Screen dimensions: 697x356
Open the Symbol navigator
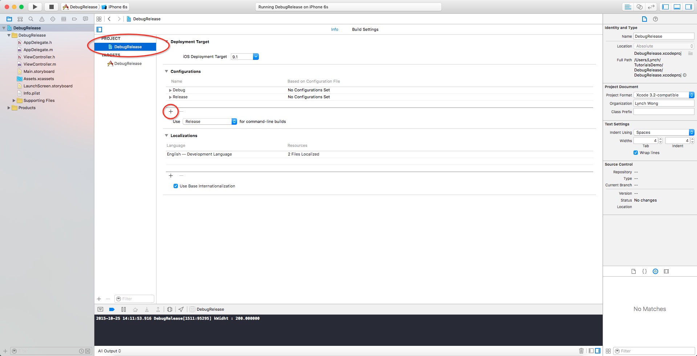(x=20, y=19)
